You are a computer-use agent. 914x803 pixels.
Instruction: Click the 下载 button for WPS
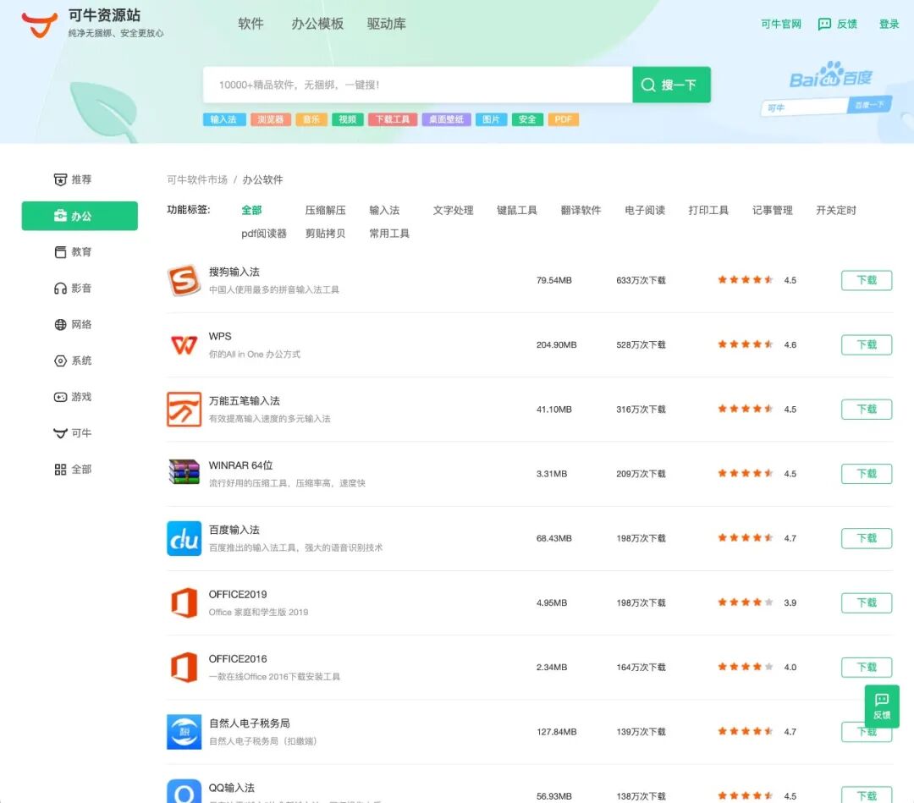(866, 344)
